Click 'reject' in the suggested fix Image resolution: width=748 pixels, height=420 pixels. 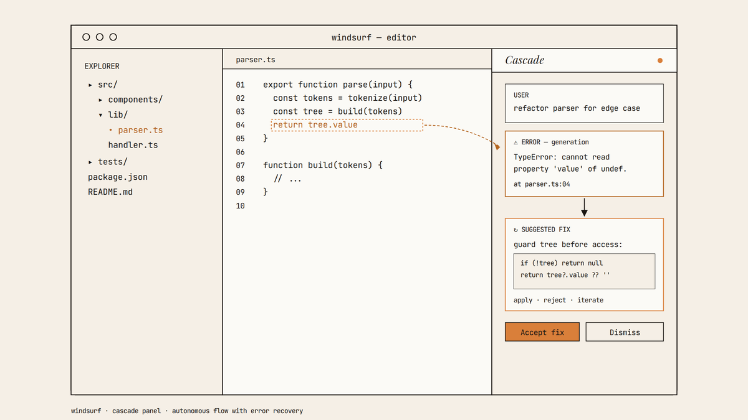(555, 300)
